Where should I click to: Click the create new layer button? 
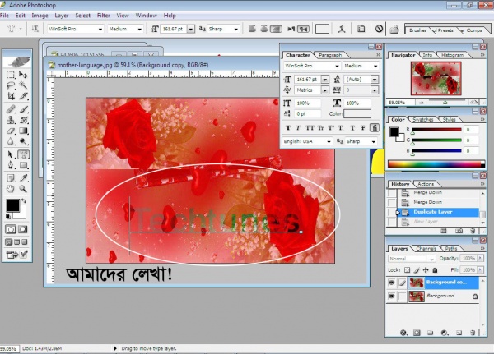tap(459, 333)
